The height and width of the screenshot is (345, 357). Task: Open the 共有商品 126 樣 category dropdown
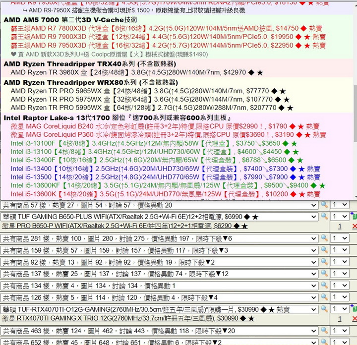coord(159,297)
